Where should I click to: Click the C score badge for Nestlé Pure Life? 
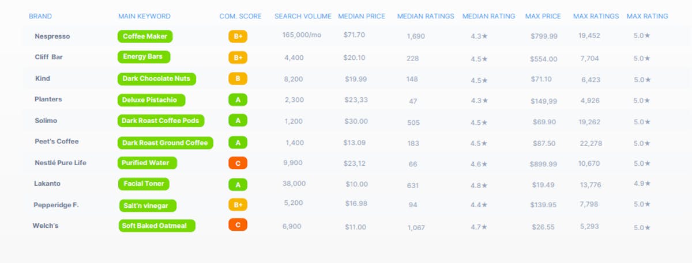(238, 163)
